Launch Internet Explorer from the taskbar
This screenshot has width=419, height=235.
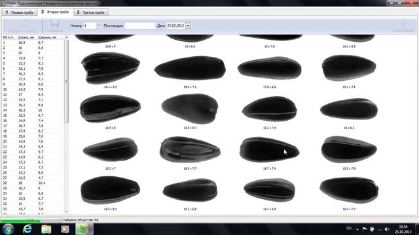click(27, 229)
